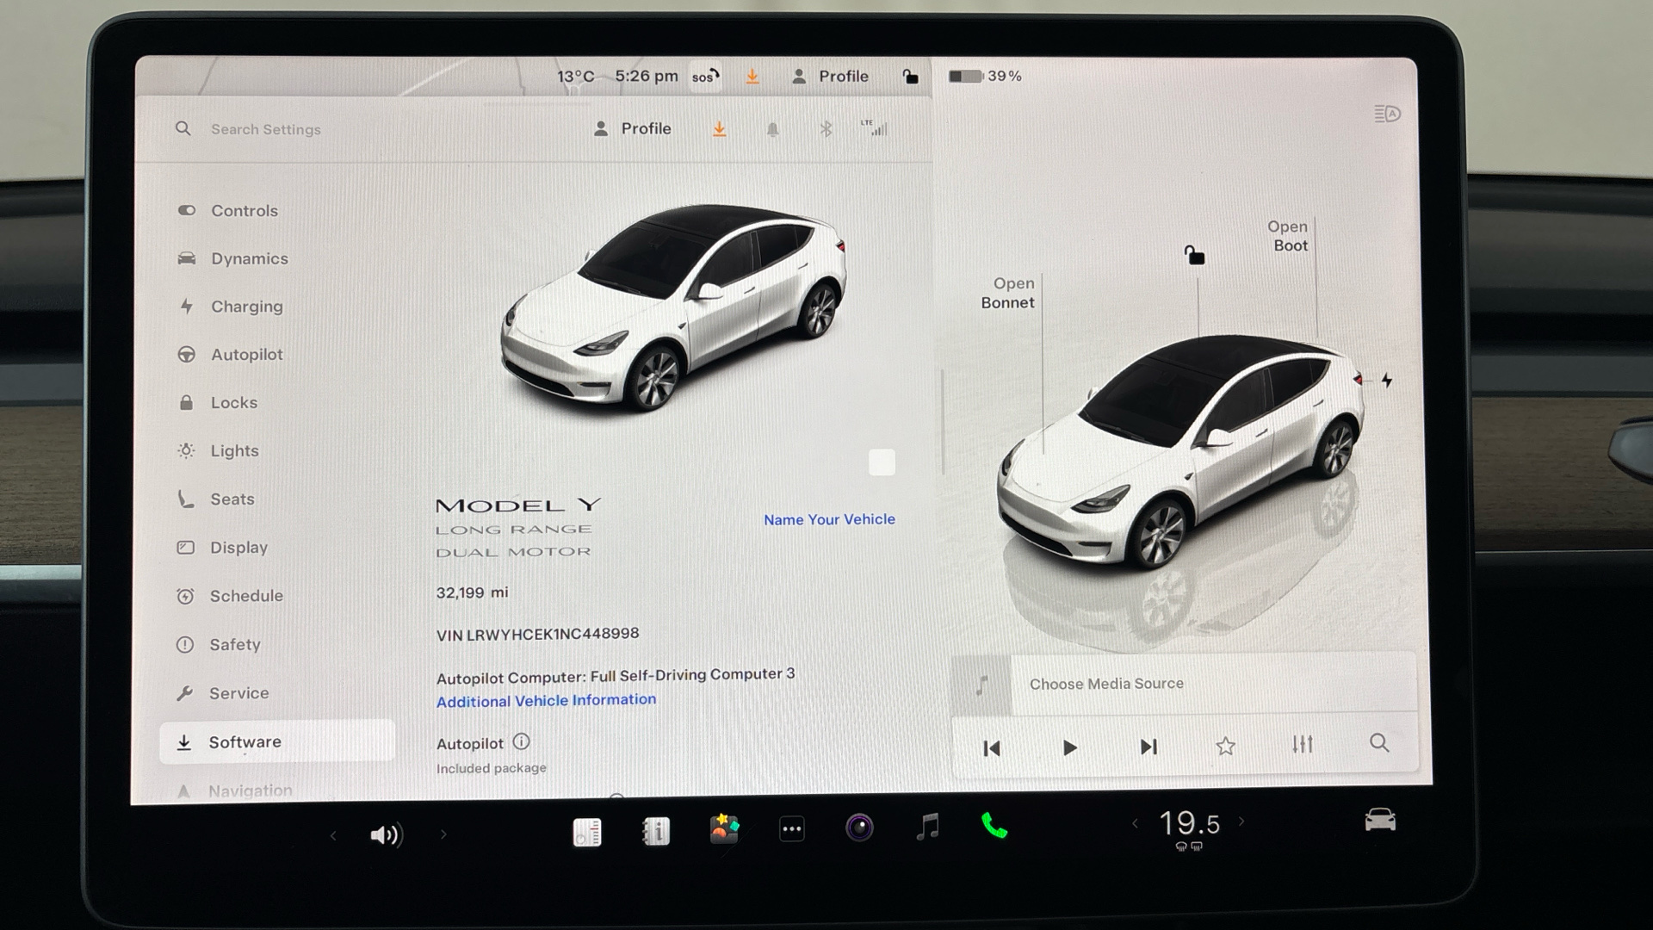The height and width of the screenshot is (930, 1653).
Task: Click the Search Settings input field
Action: (265, 129)
